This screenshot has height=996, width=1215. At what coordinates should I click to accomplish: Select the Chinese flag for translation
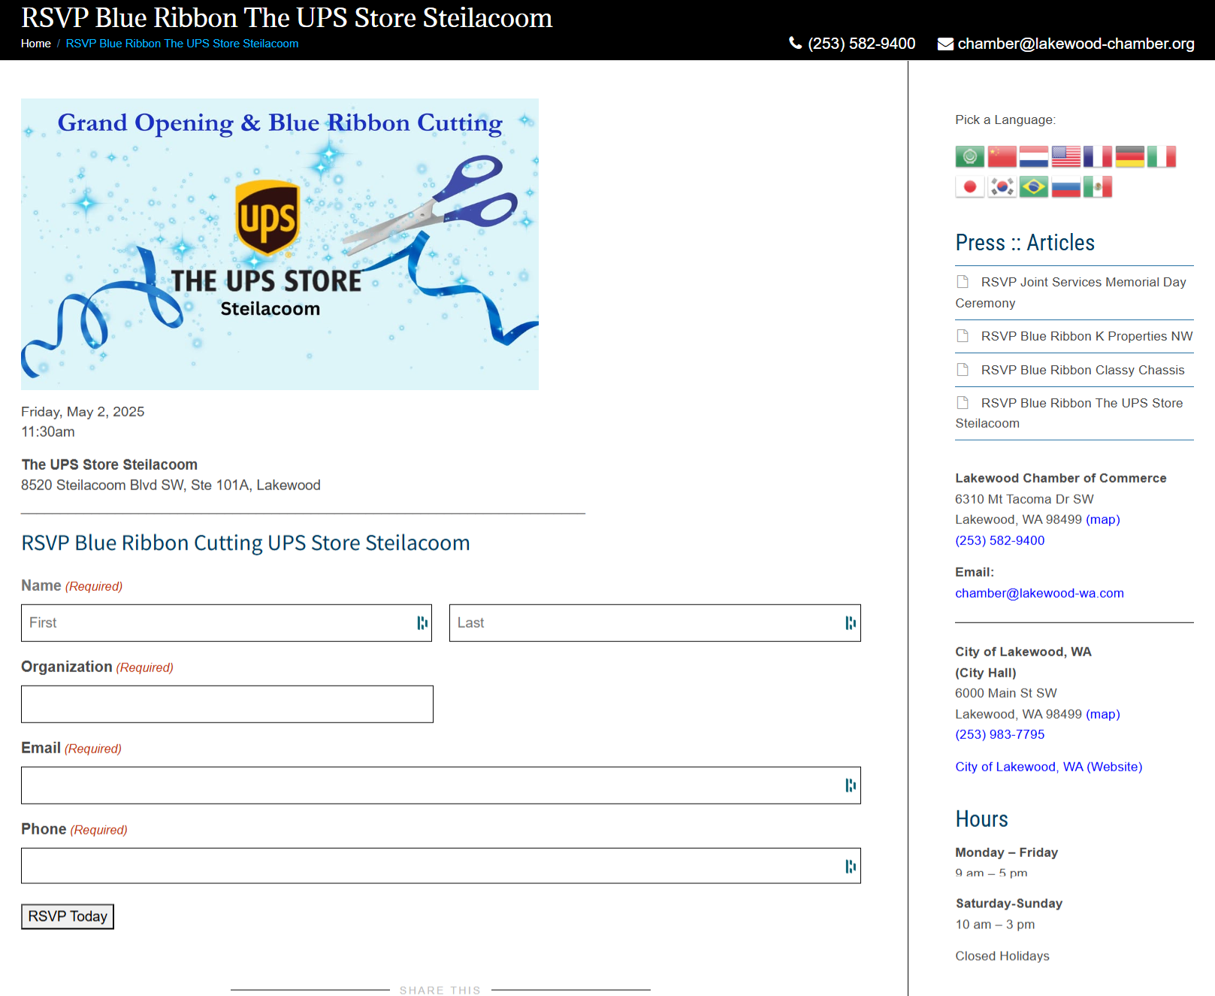pos(1002,156)
